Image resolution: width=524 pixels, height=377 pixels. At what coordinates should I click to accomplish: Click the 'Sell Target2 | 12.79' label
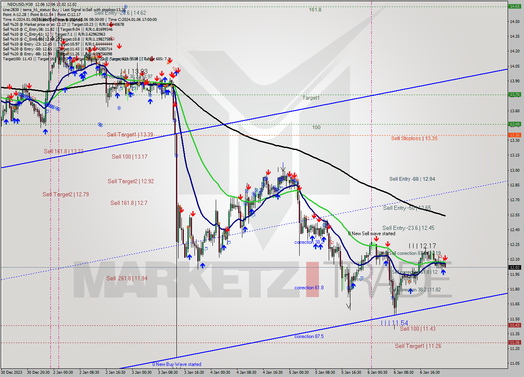[x=65, y=194]
